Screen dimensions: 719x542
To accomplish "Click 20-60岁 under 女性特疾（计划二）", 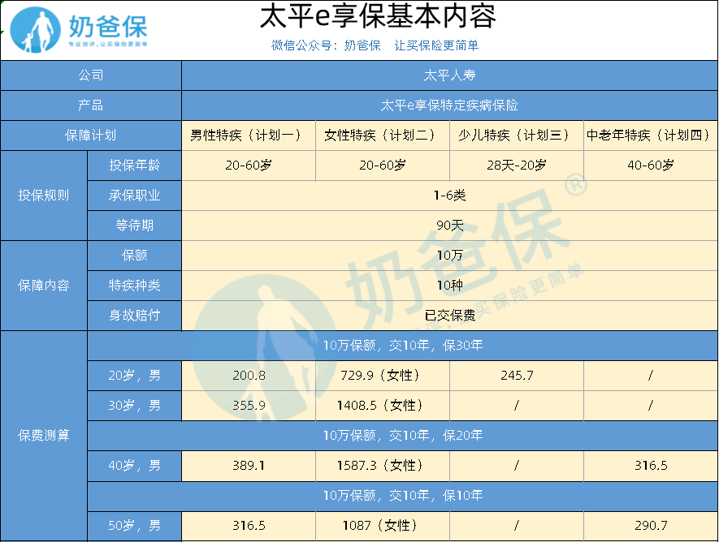I will coord(383,166).
